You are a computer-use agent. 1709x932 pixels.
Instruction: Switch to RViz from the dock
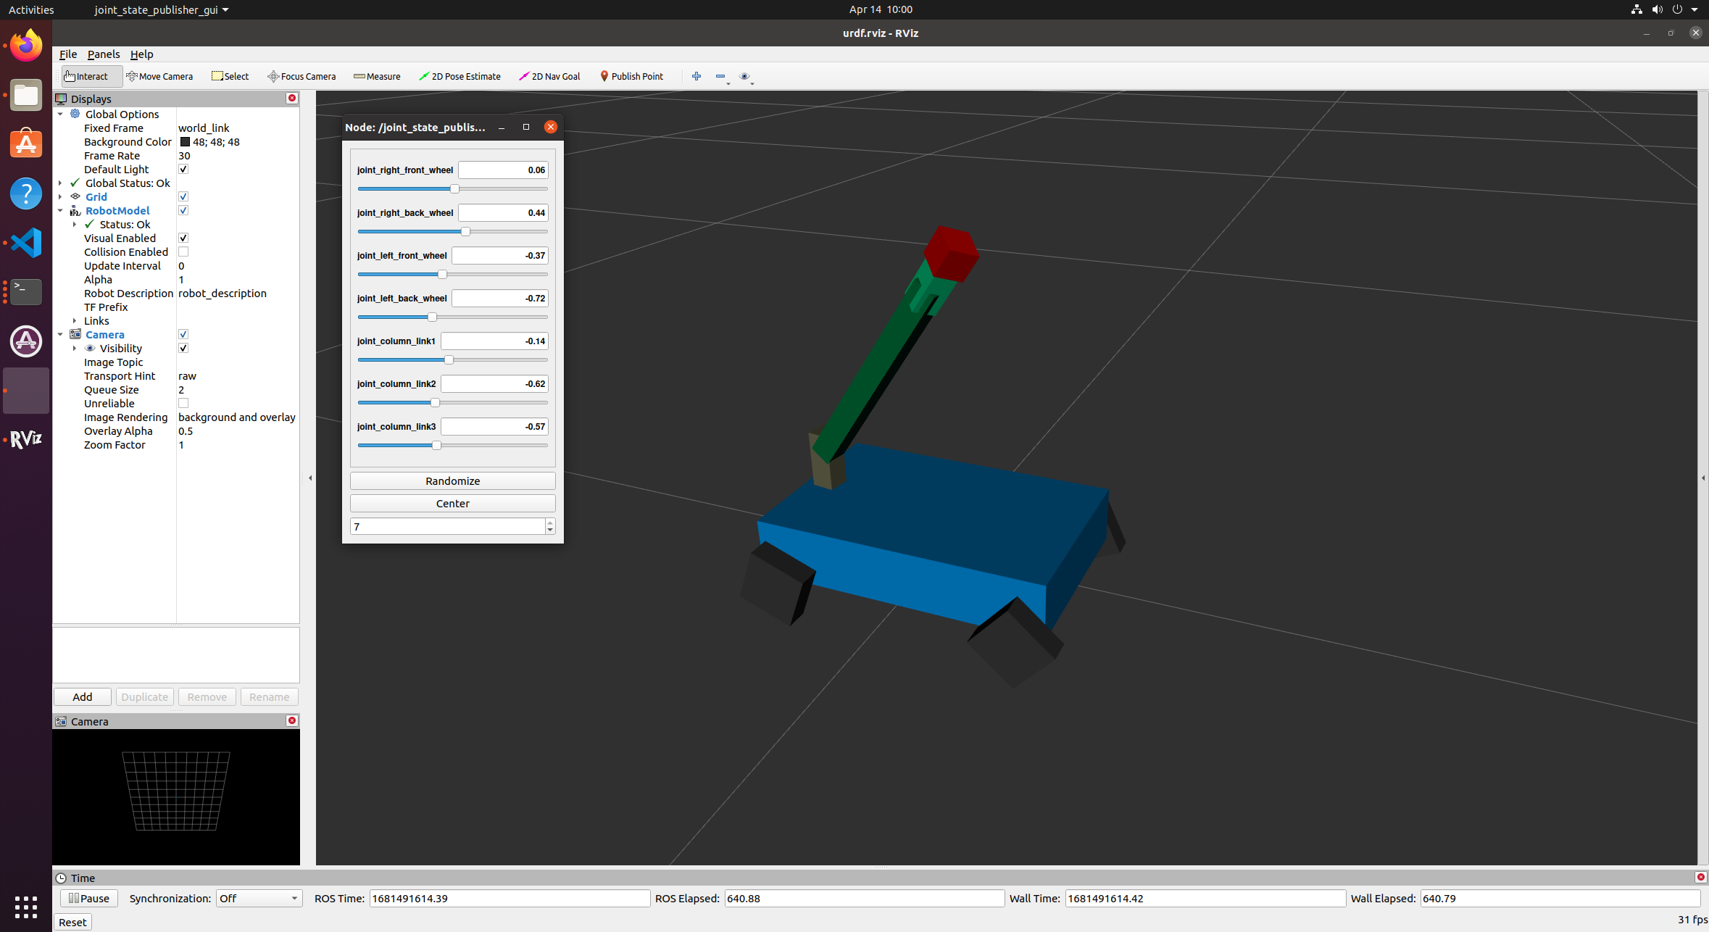[26, 439]
